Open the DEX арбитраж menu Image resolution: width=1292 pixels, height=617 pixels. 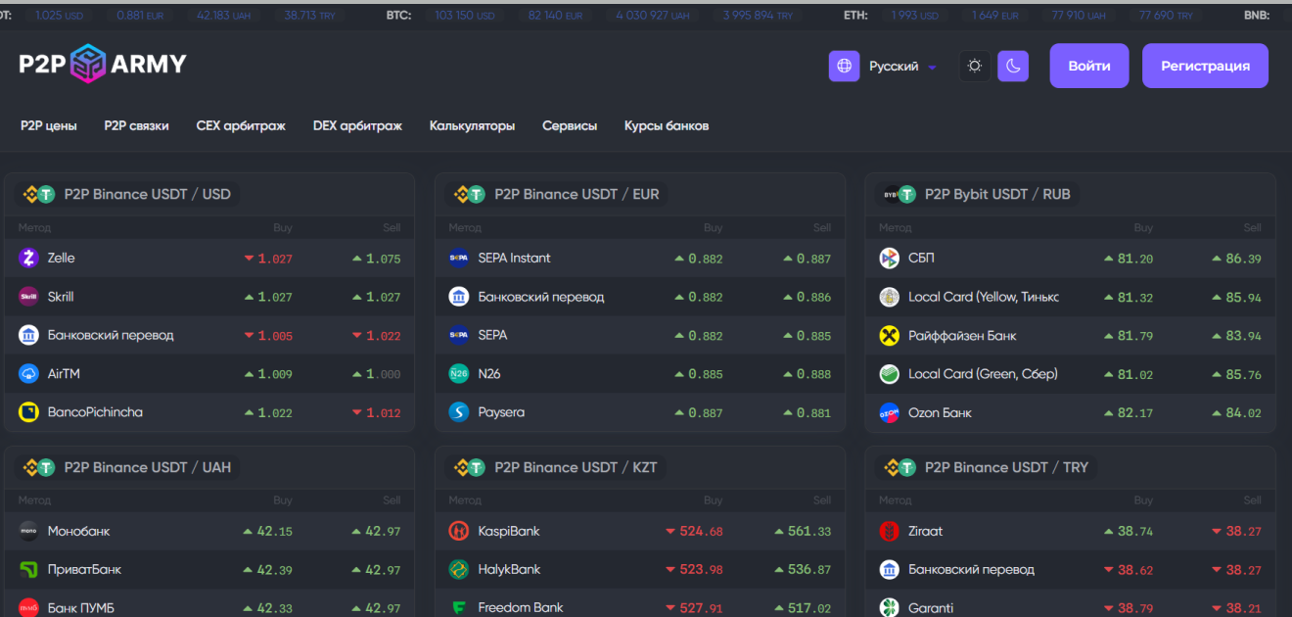(x=357, y=125)
